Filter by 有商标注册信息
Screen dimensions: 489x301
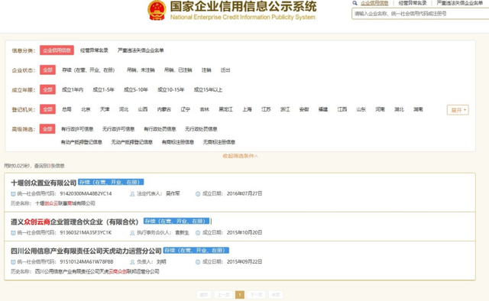tap(178, 142)
